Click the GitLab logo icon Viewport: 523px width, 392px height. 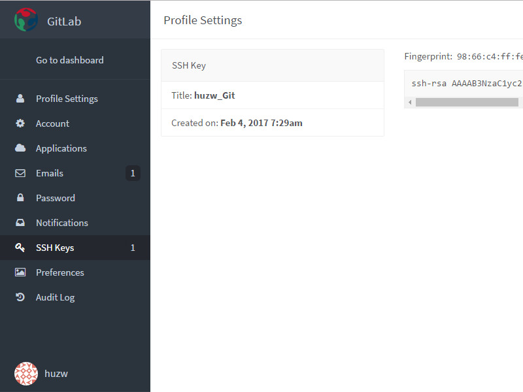click(26, 20)
